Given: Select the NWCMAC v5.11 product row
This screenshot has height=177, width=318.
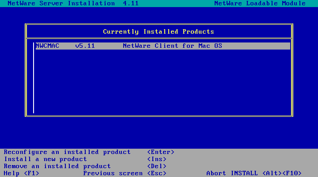Looking at the screenshot, I should [x=163, y=46].
